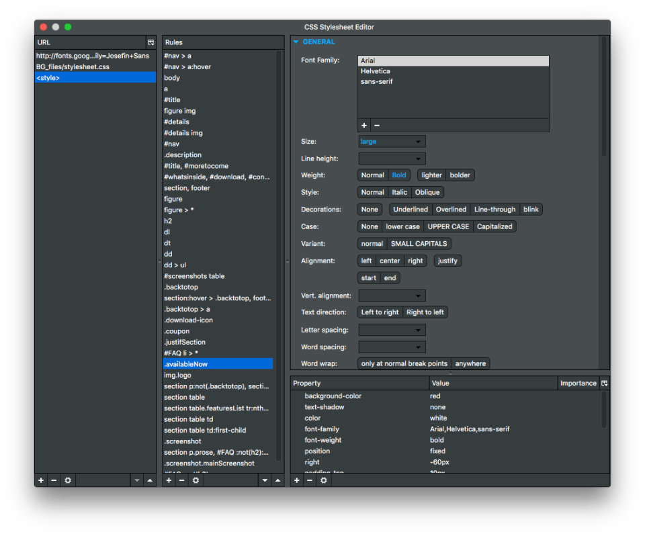Set alignment to center
This screenshot has width=645, height=536.
pos(390,261)
